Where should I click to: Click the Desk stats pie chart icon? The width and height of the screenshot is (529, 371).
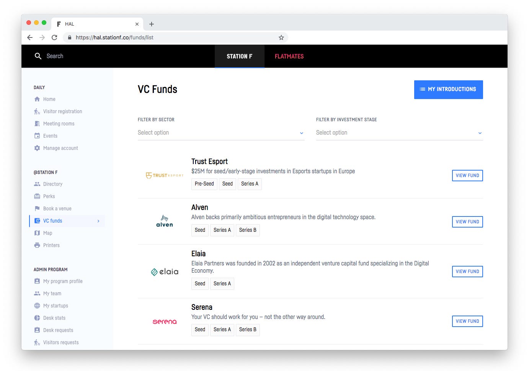click(x=37, y=318)
